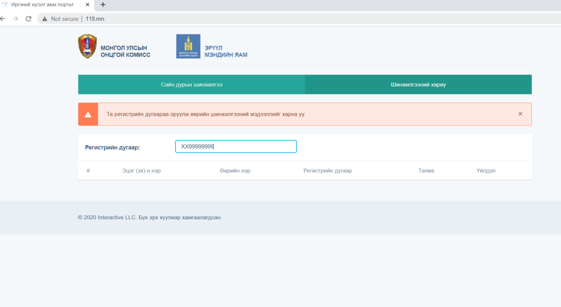Click the Регистрийн дугаар column header
This screenshot has height=307, width=561.
tap(328, 170)
